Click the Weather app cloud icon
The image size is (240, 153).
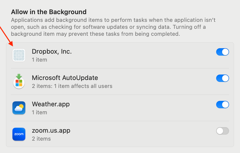[x=19, y=108]
